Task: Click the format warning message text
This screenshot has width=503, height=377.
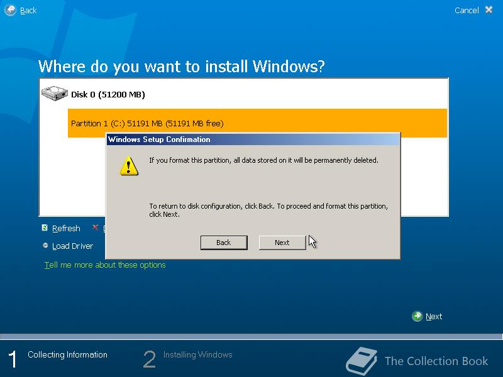Action: tap(263, 160)
